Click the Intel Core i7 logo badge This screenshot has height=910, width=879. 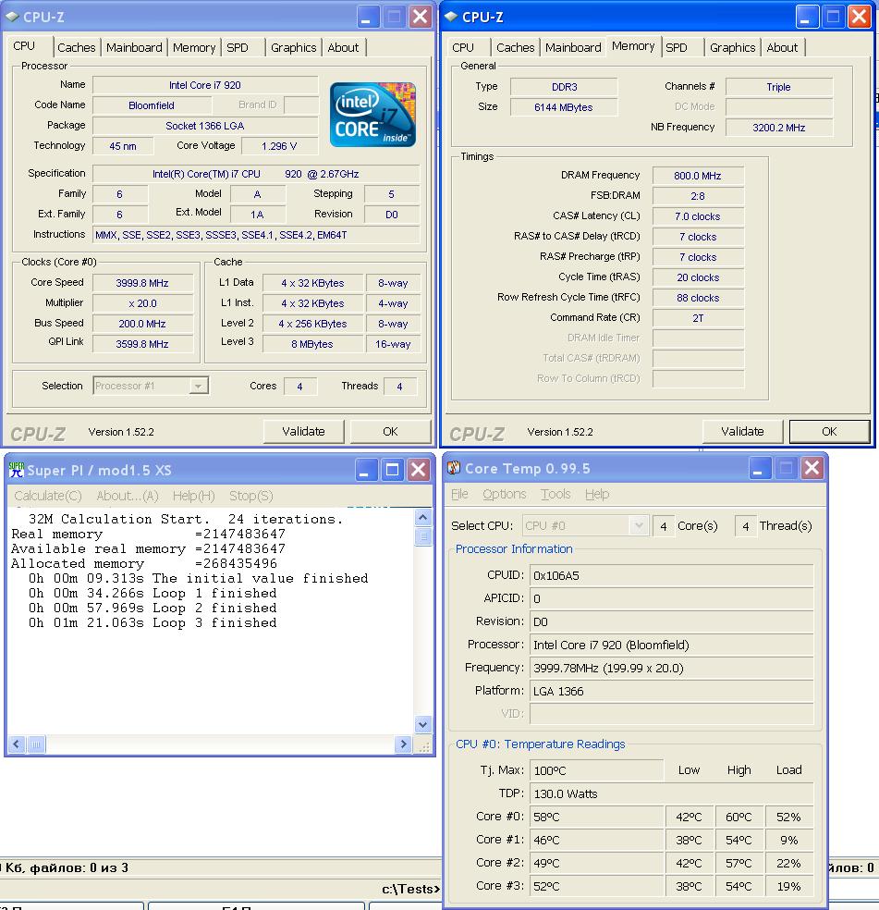click(372, 115)
